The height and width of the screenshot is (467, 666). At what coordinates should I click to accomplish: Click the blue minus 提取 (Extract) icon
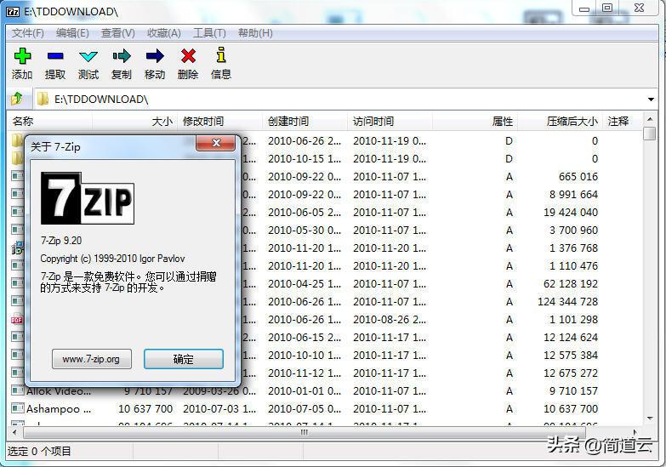pos(55,55)
